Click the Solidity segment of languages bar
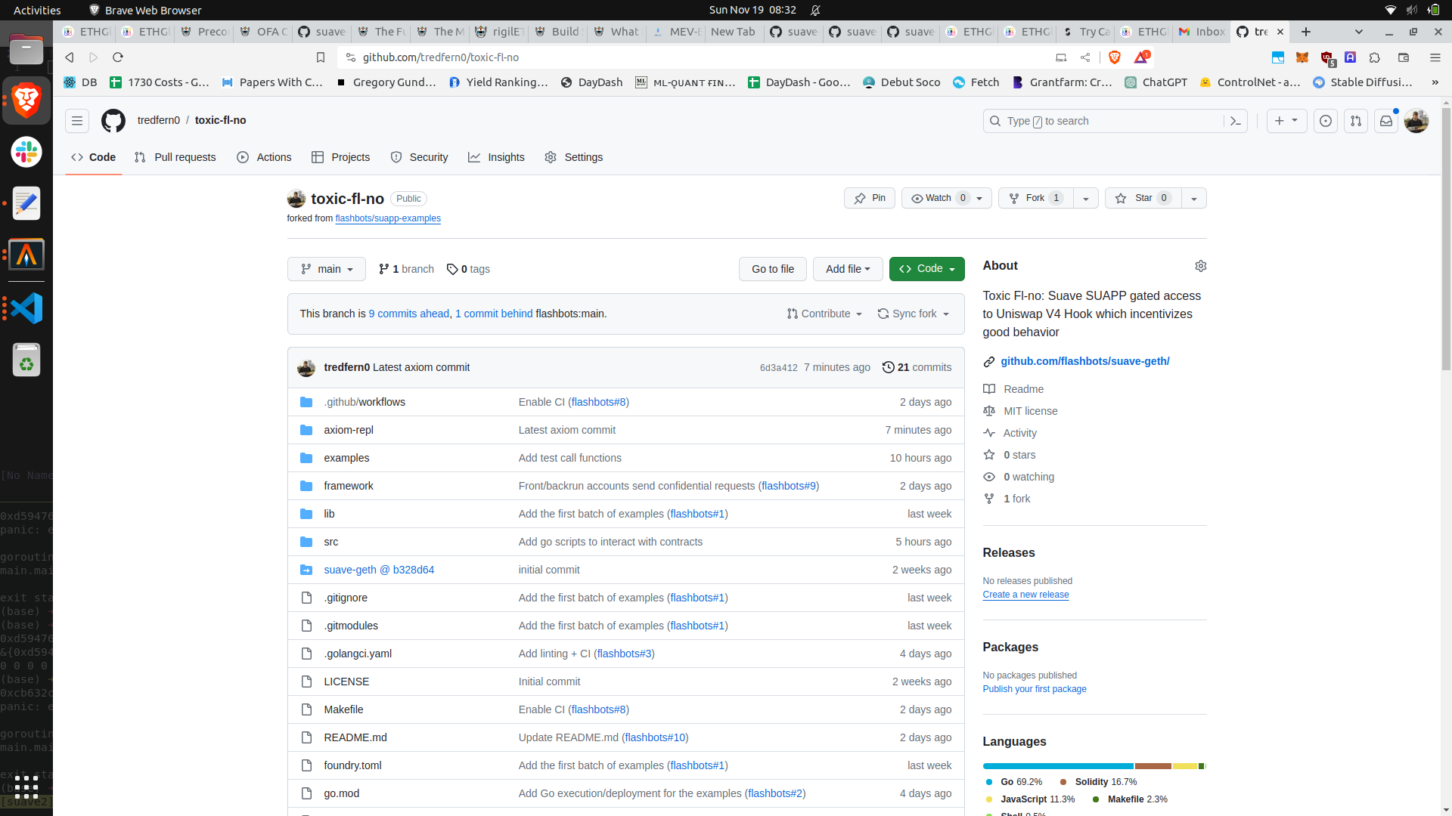The image size is (1452, 816). 1153,766
